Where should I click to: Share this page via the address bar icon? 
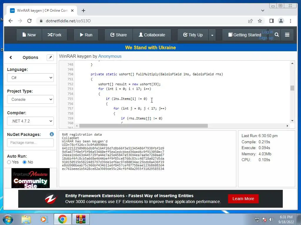pos(250,21)
